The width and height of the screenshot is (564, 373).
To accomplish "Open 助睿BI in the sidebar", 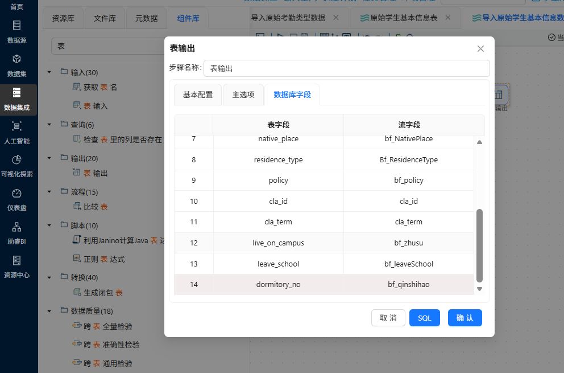I will tap(16, 233).
